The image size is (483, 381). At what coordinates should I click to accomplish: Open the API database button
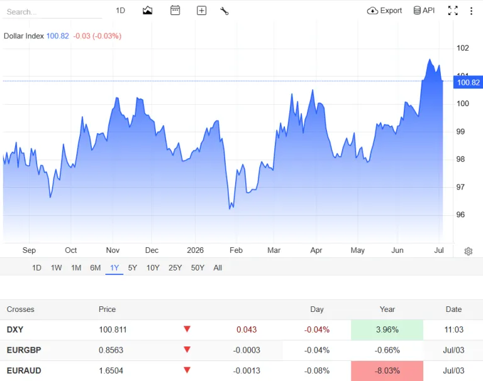pos(424,11)
